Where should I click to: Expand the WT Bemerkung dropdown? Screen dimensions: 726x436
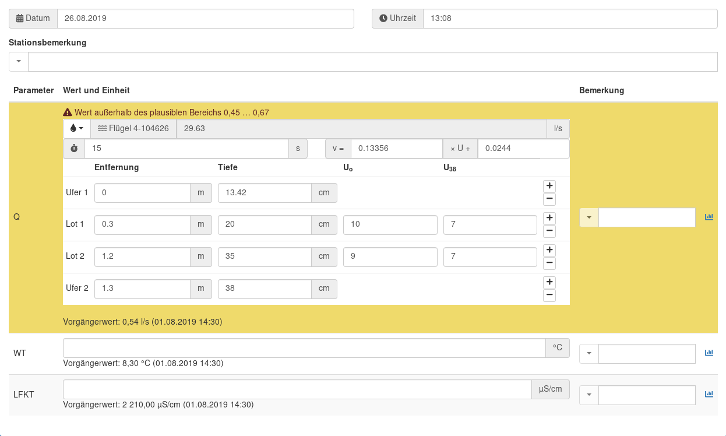click(x=589, y=353)
